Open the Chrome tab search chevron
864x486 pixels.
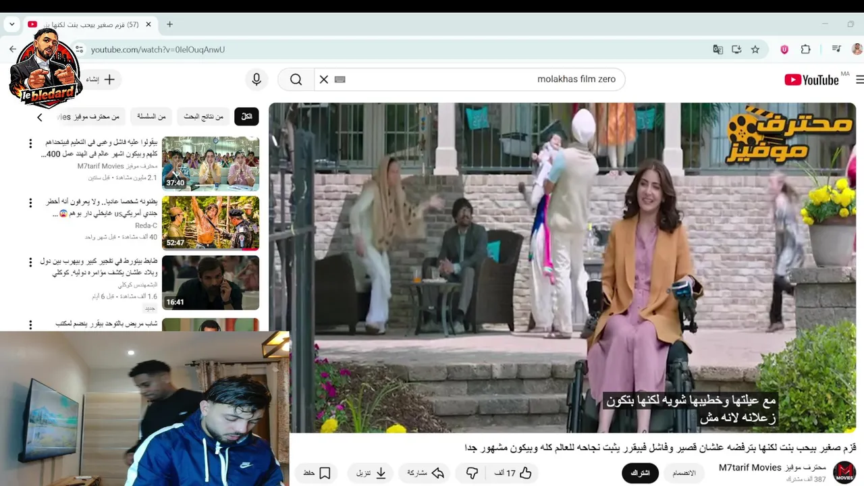tap(11, 24)
